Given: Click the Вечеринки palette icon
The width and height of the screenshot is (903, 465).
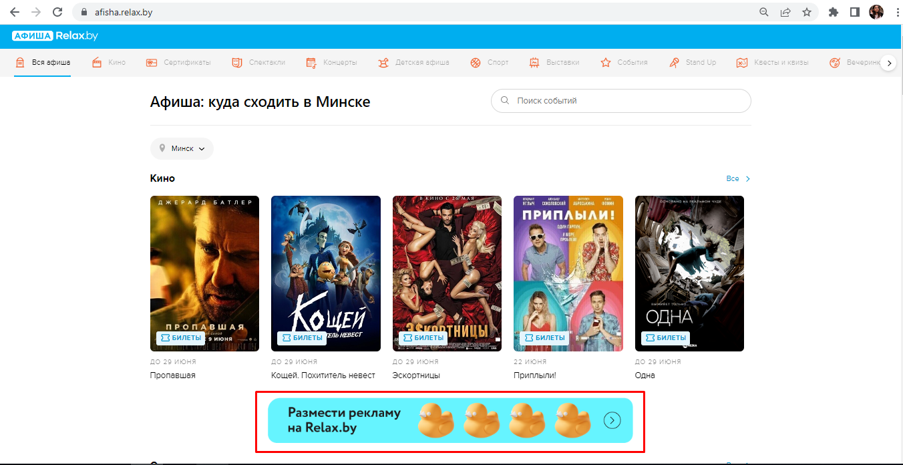Looking at the screenshot, I should pos(834,63).
